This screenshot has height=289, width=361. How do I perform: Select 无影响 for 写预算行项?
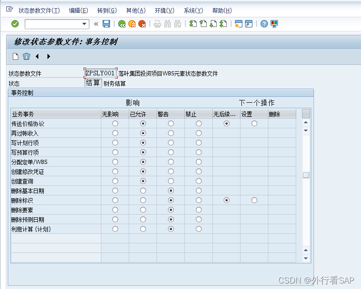(115, 152)
